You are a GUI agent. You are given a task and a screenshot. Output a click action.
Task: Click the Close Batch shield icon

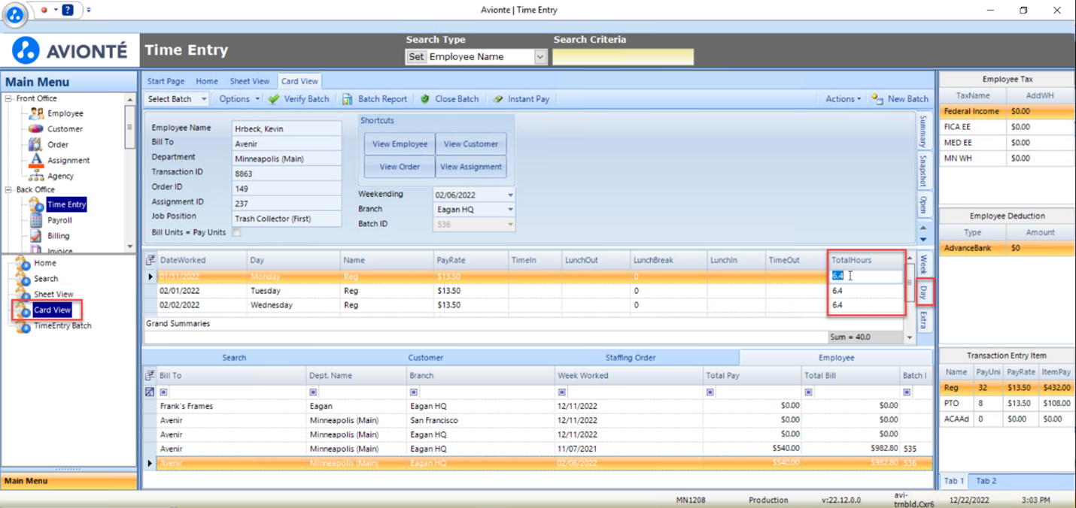point(425,98)
